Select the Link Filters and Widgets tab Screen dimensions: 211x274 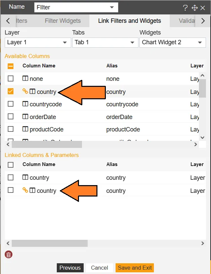[x=129, y=21]
